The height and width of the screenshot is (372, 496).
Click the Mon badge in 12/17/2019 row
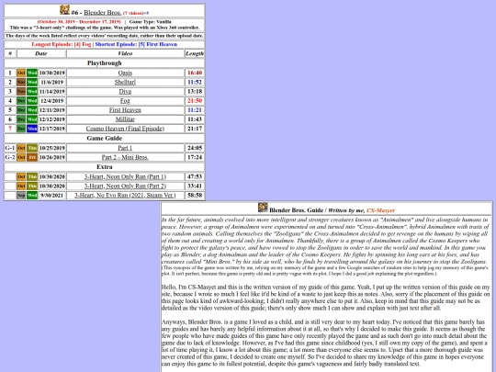click(32, 129)
